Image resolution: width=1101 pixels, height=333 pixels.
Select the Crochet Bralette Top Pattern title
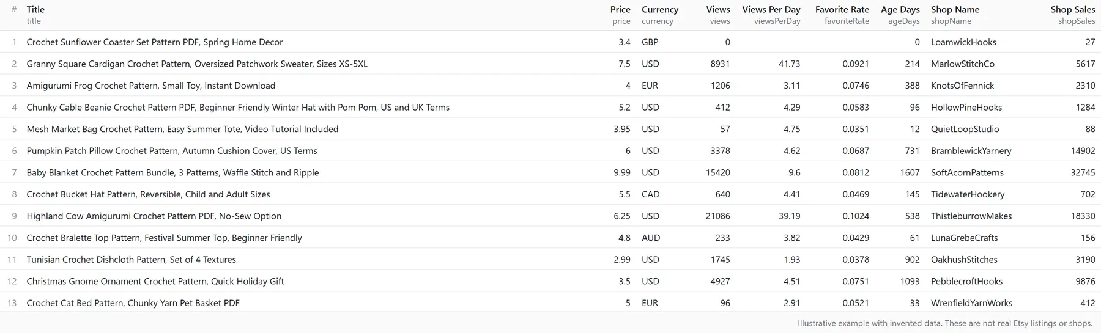pos(165,238)
